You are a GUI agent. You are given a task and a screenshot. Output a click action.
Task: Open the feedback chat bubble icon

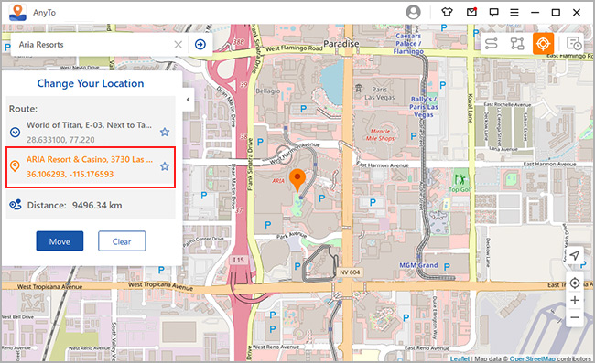(493, 13)
